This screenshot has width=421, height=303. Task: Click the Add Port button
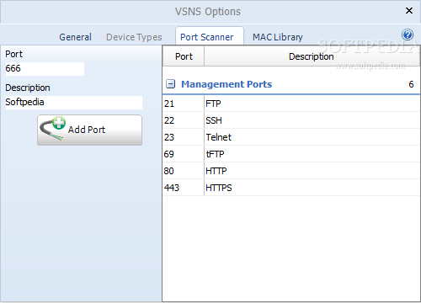(x=90, y=130)
